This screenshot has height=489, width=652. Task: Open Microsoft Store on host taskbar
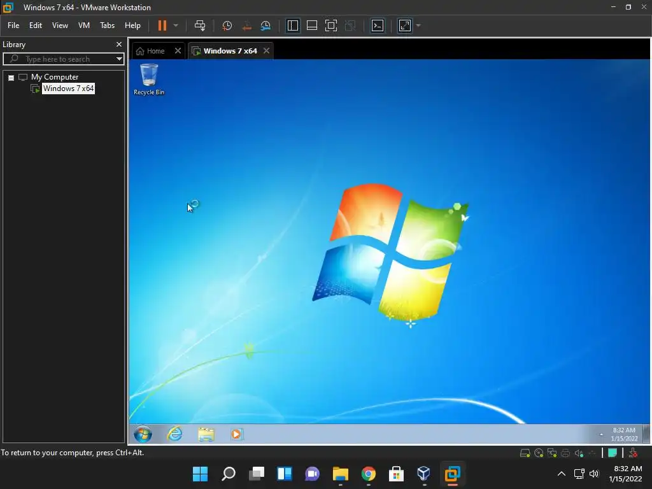pos(396,473)
